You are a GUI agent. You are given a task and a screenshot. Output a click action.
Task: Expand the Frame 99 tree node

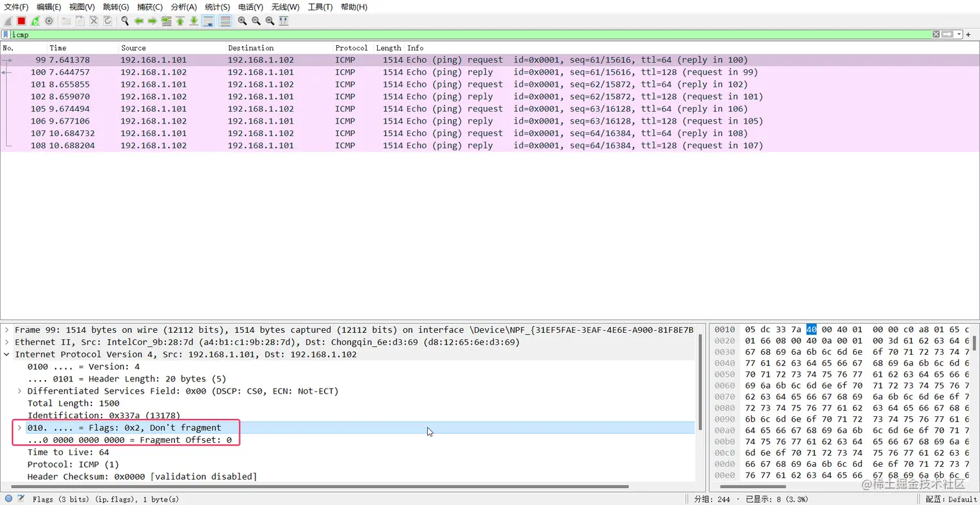(6, 330)
